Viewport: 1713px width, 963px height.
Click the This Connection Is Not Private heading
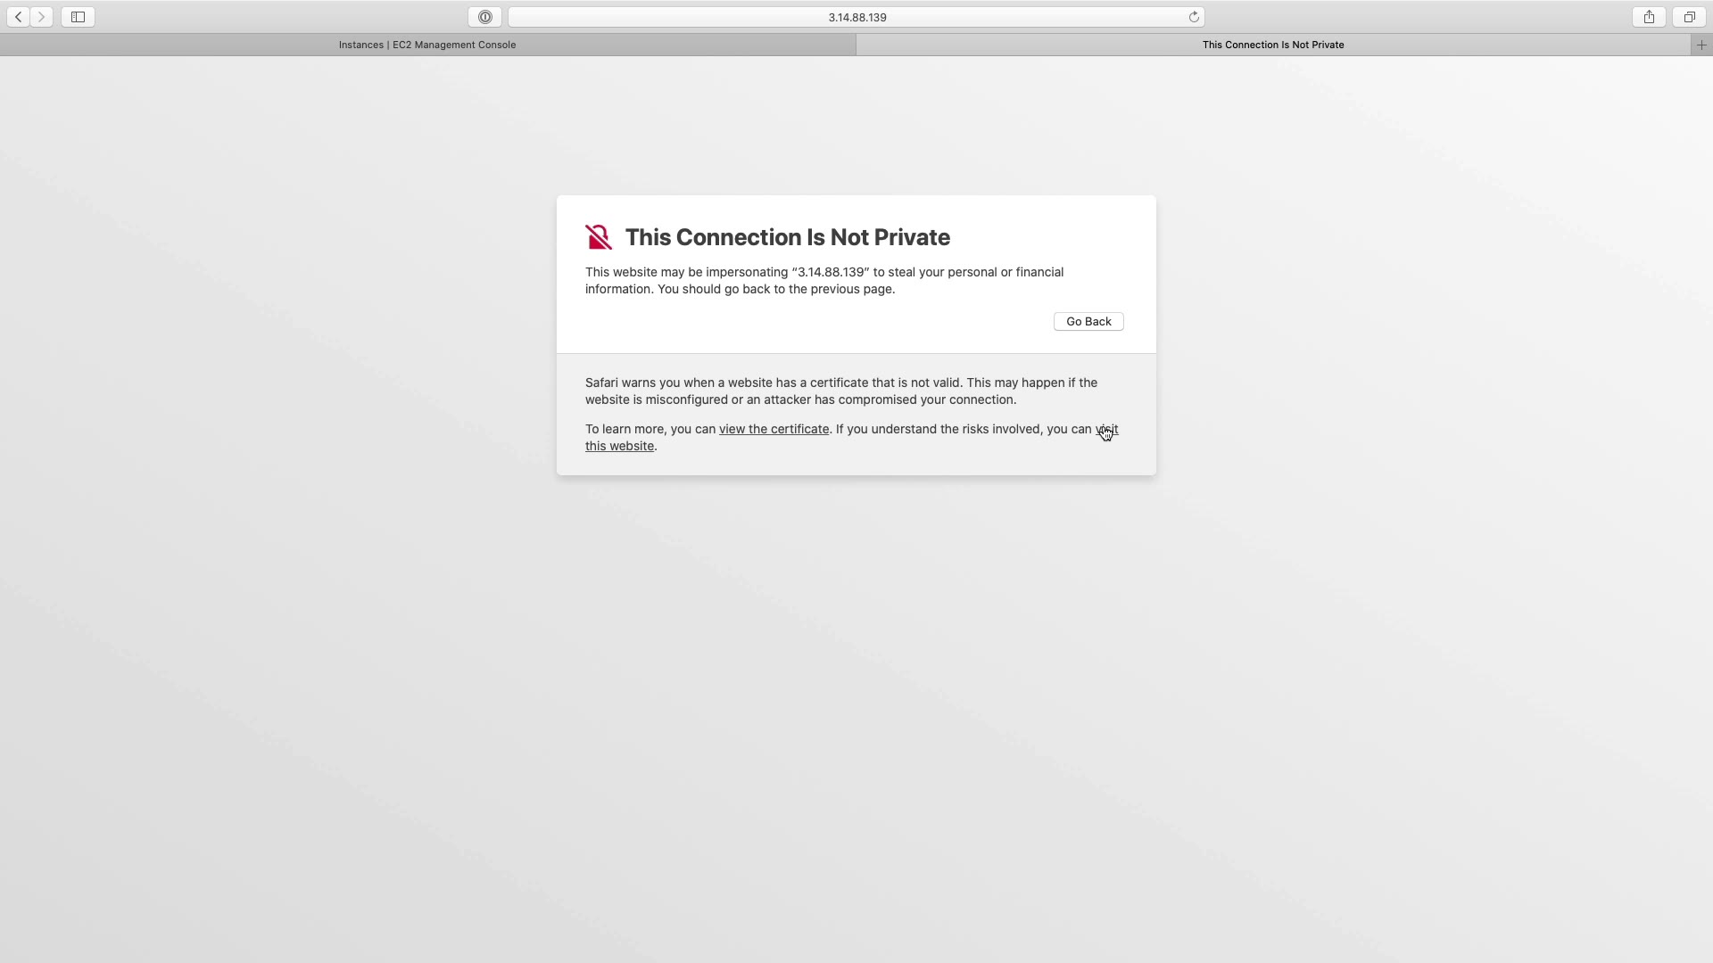point(787,237)
